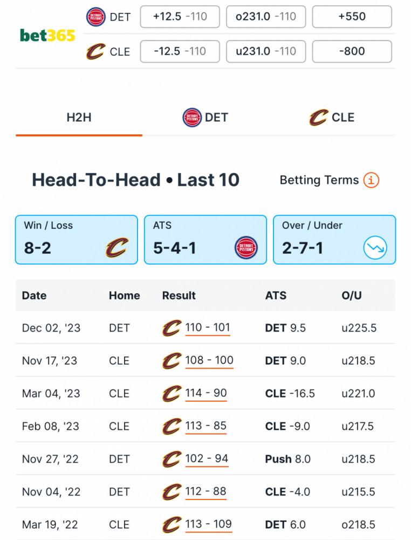
Task: Open the CLE team tab
Action: 332,118
